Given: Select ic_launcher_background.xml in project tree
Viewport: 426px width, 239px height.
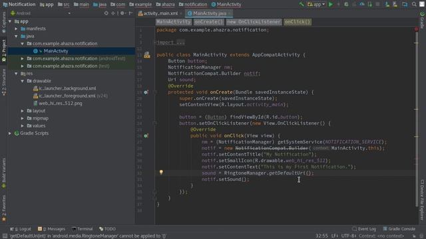Looking at the screenshot, I should pyautogui.click(x=67, y=88).
